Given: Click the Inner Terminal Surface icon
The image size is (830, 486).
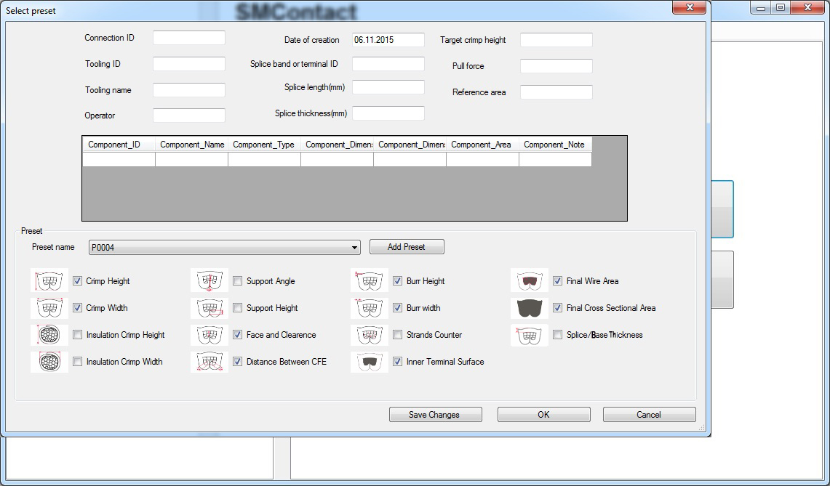Looking at the screenshot, I should [x=370, y=362].
